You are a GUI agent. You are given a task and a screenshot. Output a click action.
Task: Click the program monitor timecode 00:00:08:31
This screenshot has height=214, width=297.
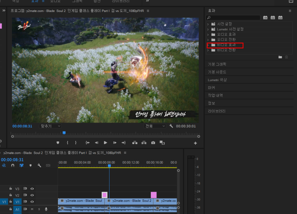(22, 126)
